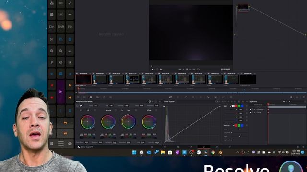
Task: Select clip 04 thumbnail in the timeline
Action: (x=133, y=79)
